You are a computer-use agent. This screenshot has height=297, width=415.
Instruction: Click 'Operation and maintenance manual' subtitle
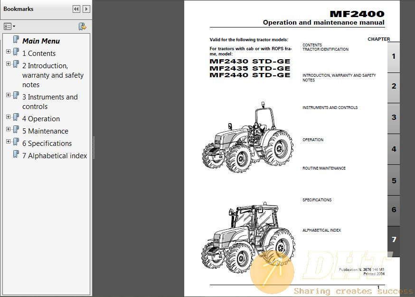(x=323, y=23)
